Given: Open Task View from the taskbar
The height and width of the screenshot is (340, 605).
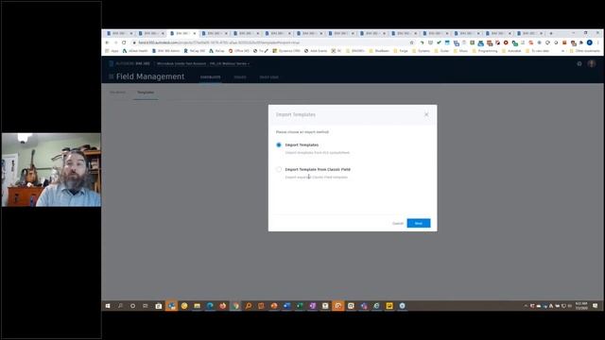Looking at the screenshot, I should tap(146, 306).
